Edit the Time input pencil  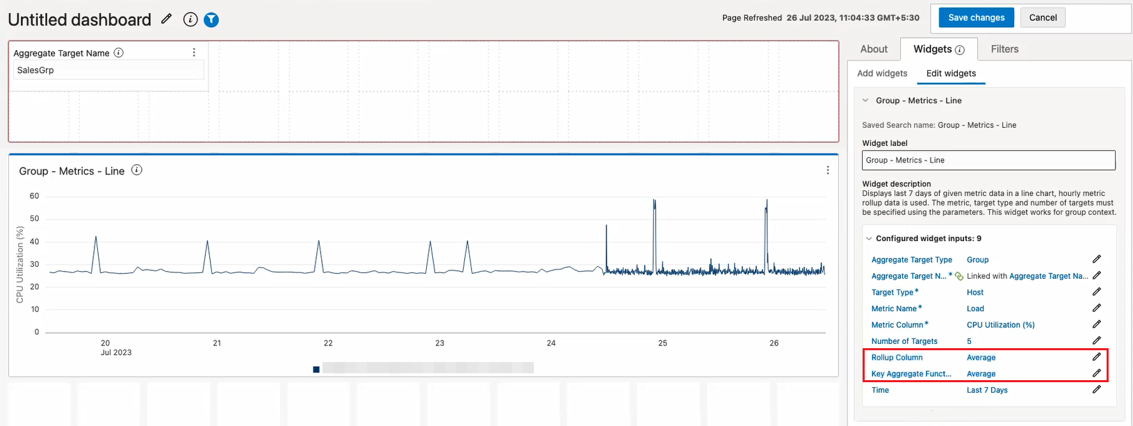(1096, 390)
